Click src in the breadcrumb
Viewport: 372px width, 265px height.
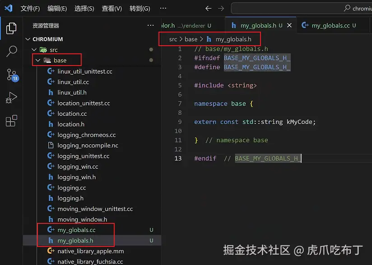(x=173, y=39)
